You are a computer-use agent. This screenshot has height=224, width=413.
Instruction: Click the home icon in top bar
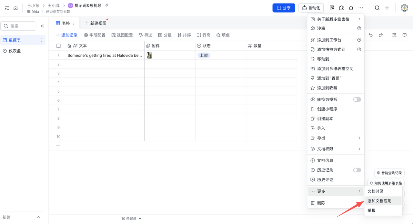[15, 8]
